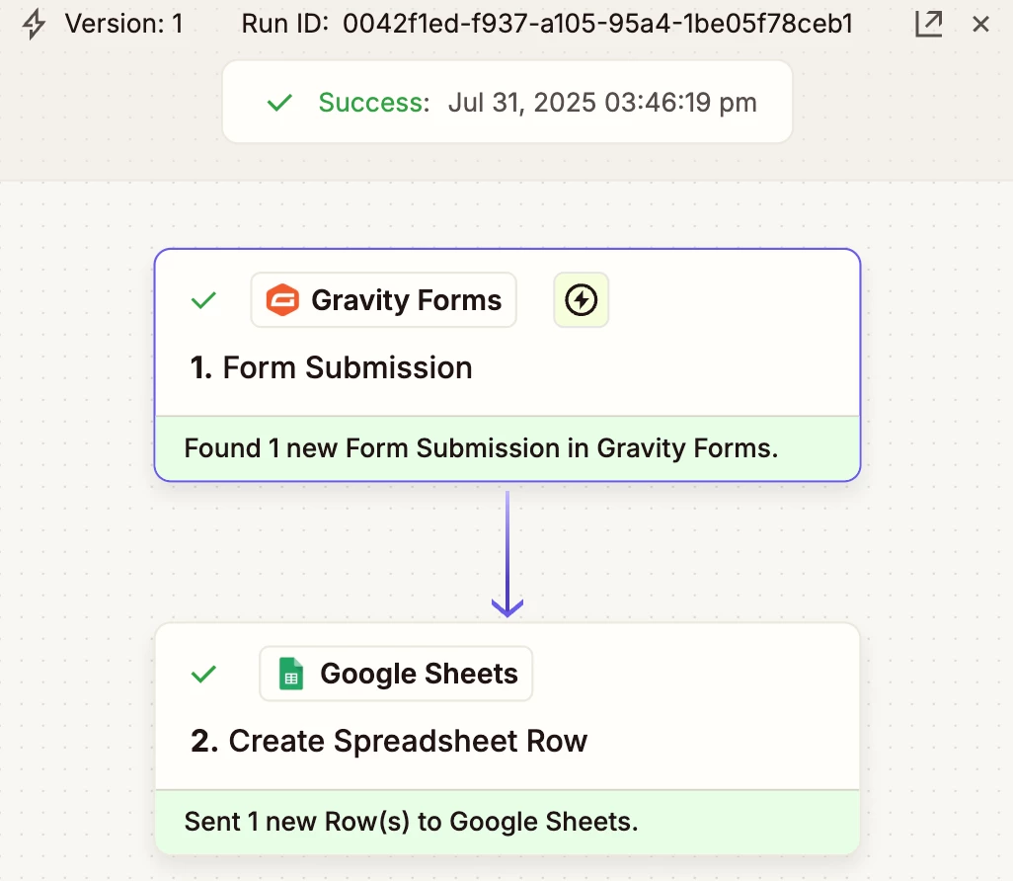The height and width of the screenshot is (881, 1013).
Task: Click the Version: 1 label
Action: click(124, 24)
